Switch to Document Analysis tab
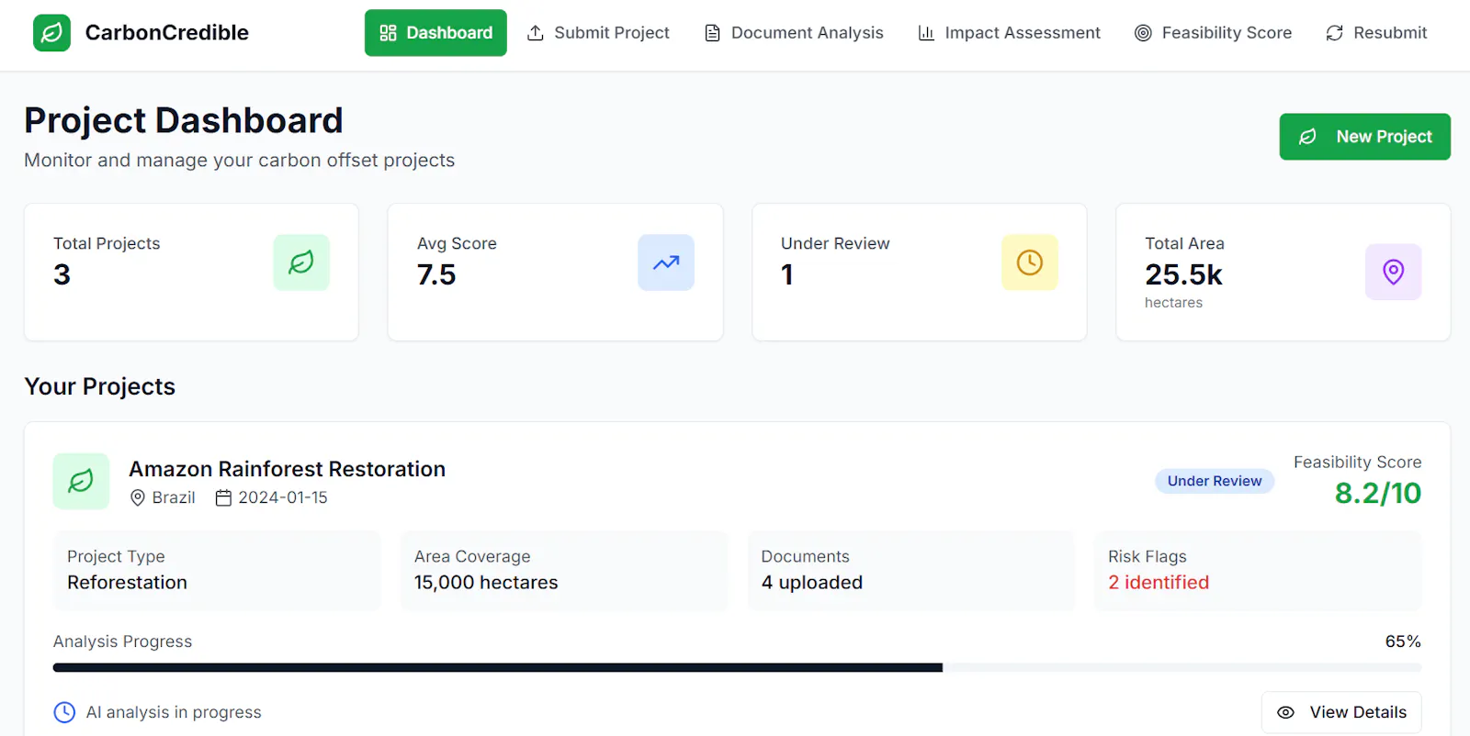The height and width of the screenshot is (736, 1470). 794,33
